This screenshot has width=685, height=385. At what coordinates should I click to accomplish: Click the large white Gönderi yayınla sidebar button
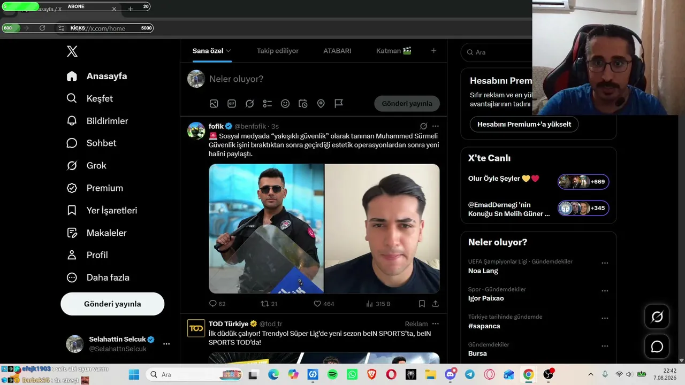pyautogui.click(x=112, y=304)
